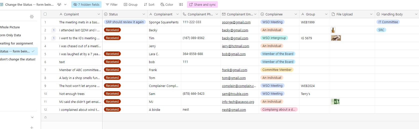Screen dimensions: 419x129
Task: Show the 7 hidden fields
Action: [x=86, y=4]
